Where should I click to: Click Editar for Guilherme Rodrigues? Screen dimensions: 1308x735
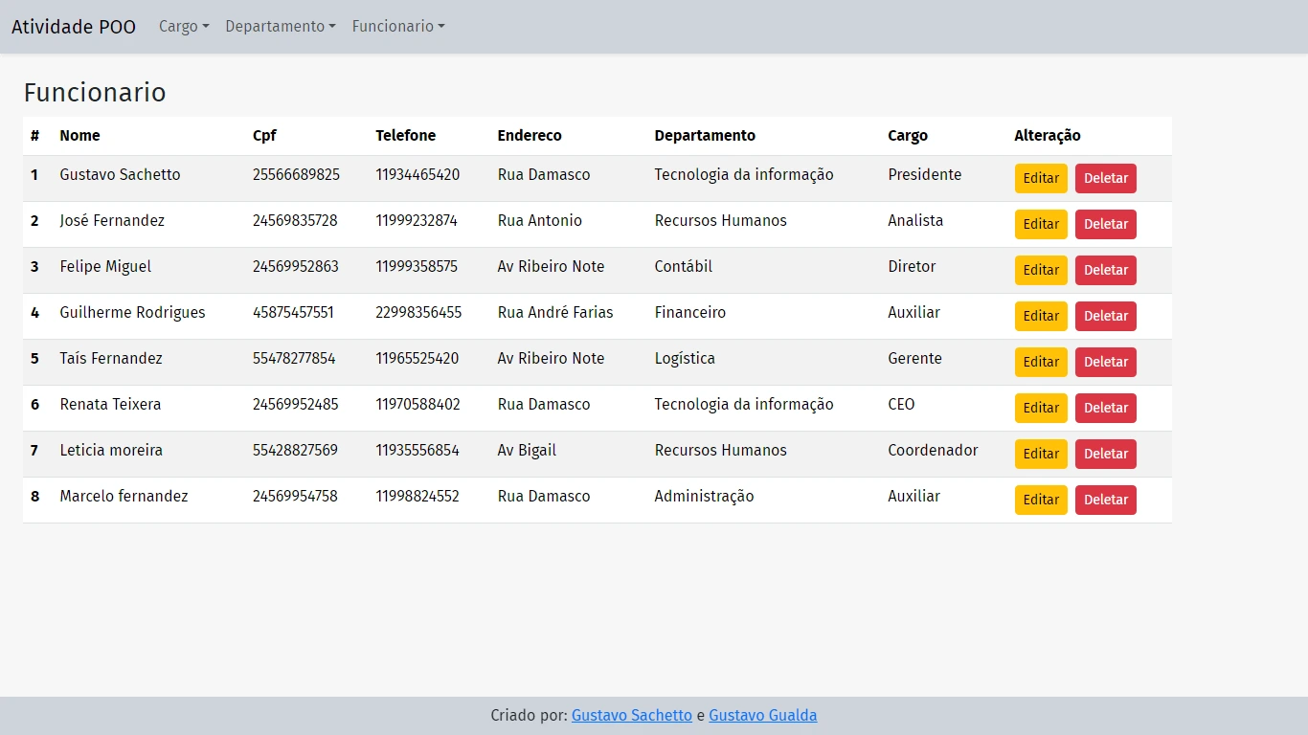point(1041,316)
